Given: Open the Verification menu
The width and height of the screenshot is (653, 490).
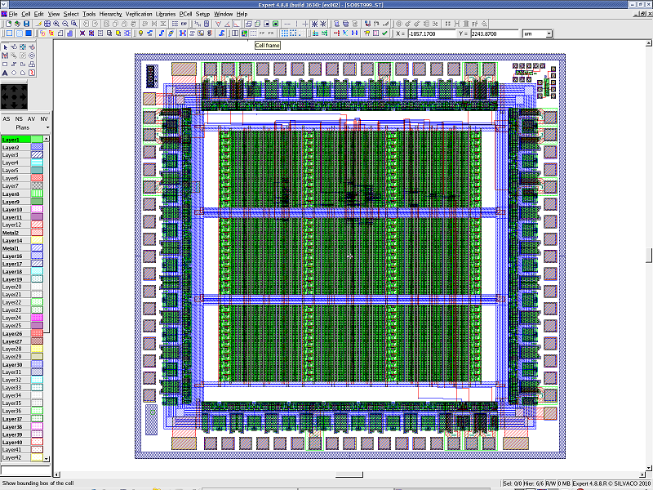Looking at the screenshot, I should point(139,14).
